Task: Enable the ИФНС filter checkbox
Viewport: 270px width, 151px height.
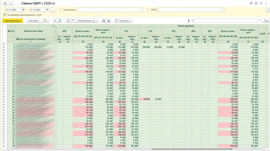Action: coord(148,10)
